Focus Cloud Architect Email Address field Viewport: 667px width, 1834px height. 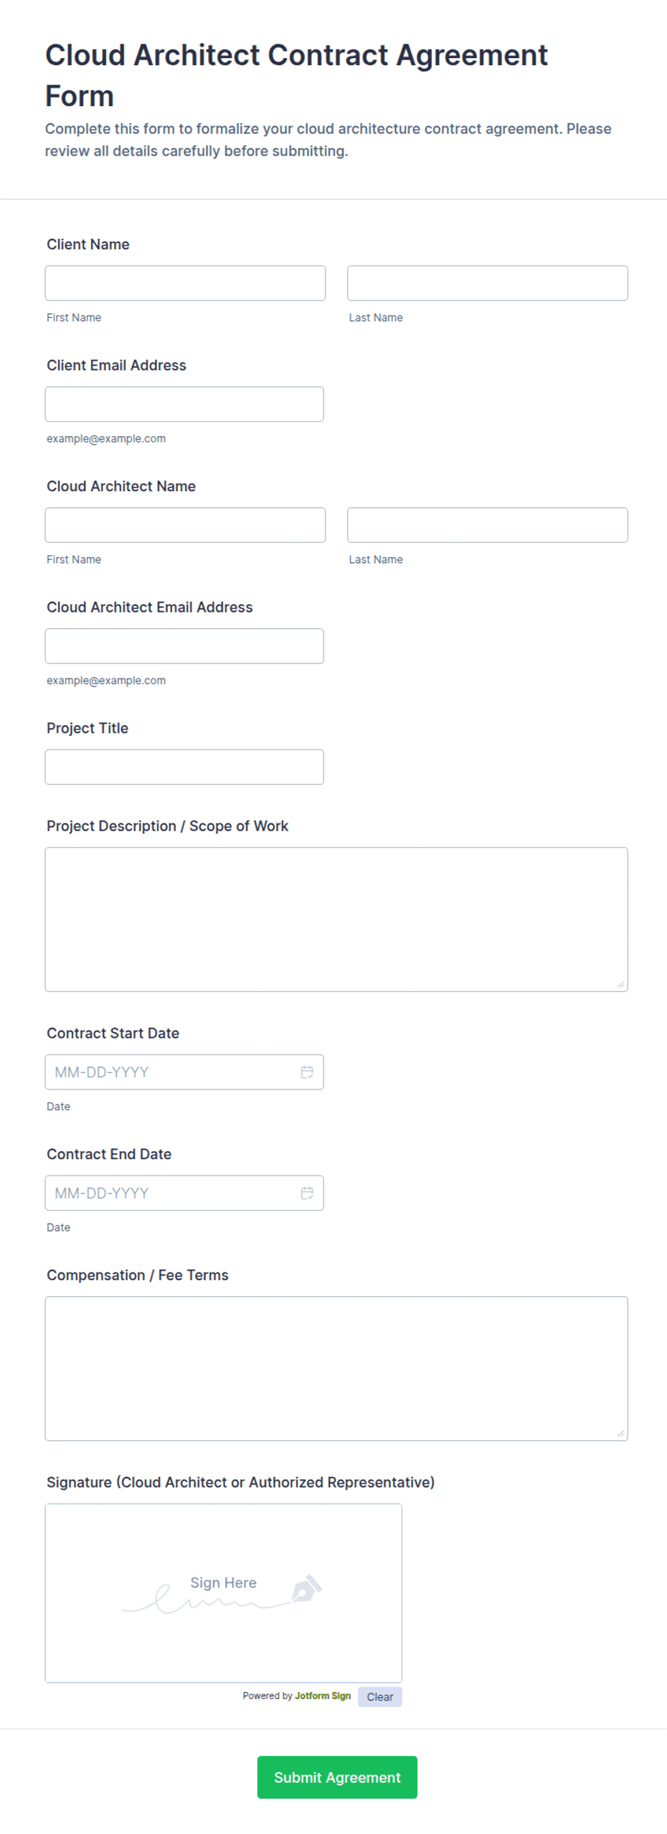(x=184, y=646)
